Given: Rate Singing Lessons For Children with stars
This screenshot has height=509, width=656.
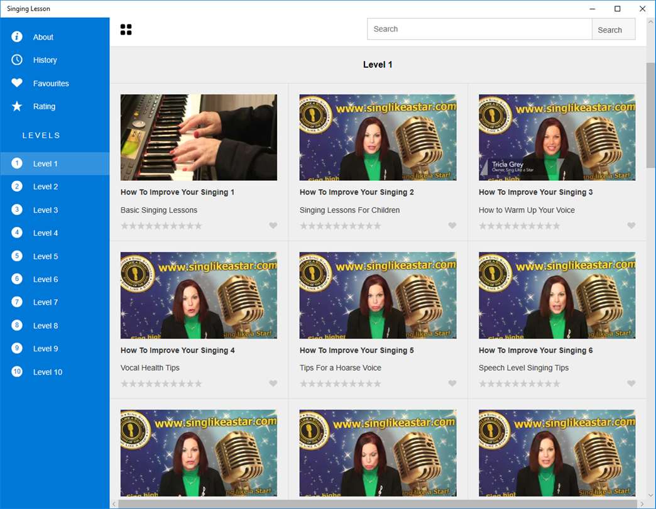Looking at the screenshot, I should (x=340, y=226).
